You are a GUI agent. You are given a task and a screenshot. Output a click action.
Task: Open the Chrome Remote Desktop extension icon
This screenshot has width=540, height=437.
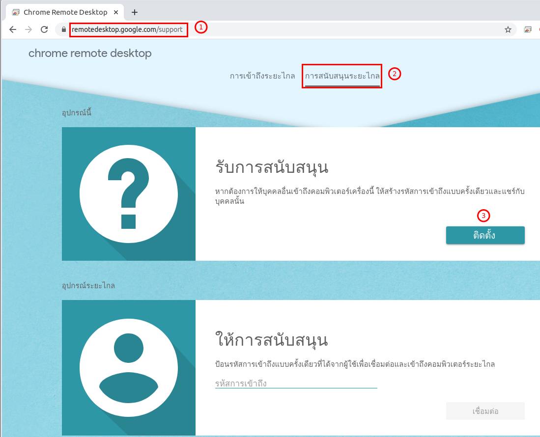point(528,29)
